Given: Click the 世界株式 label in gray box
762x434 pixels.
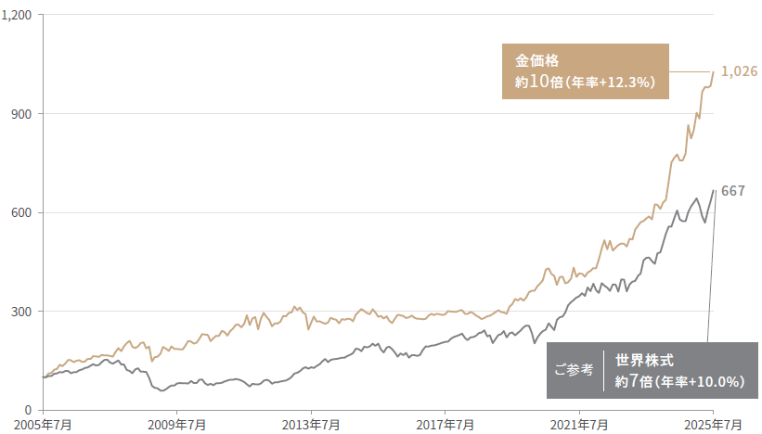Looking at the screenshot, I should point(642,357).
